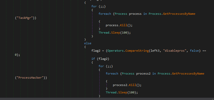
Task: Click the foreach keyword of the process2 loop
Action: pyautogui.click(x=112, y=74)
